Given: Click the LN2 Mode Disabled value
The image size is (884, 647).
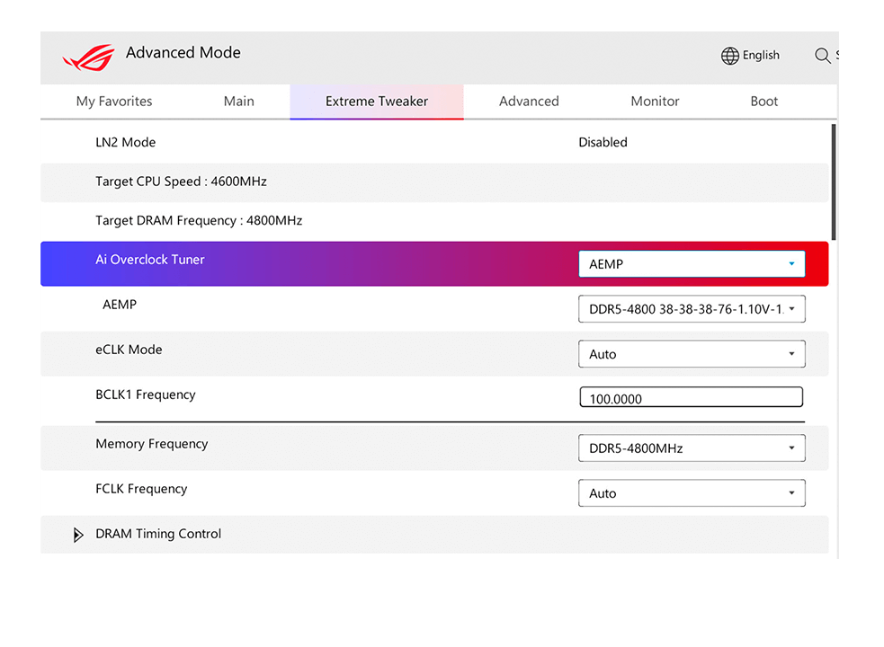Looking at the screenshot, I should (x=603, y=142).
